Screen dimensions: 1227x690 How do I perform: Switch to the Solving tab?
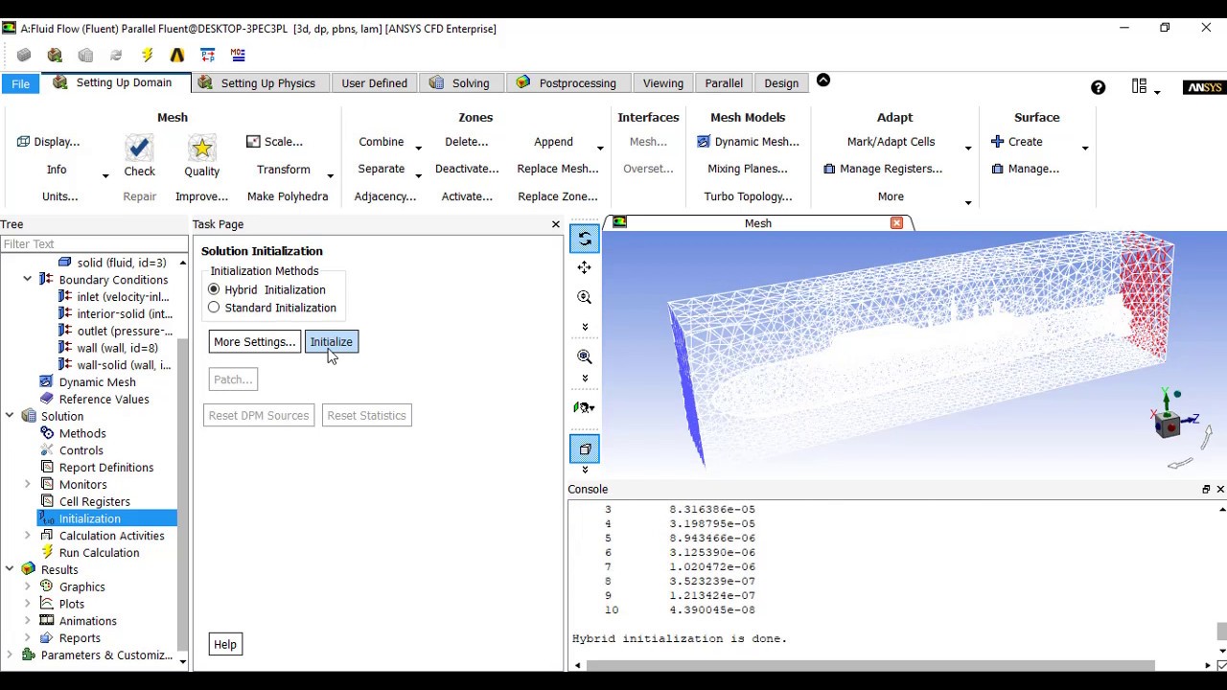click(x=459, y=83)
